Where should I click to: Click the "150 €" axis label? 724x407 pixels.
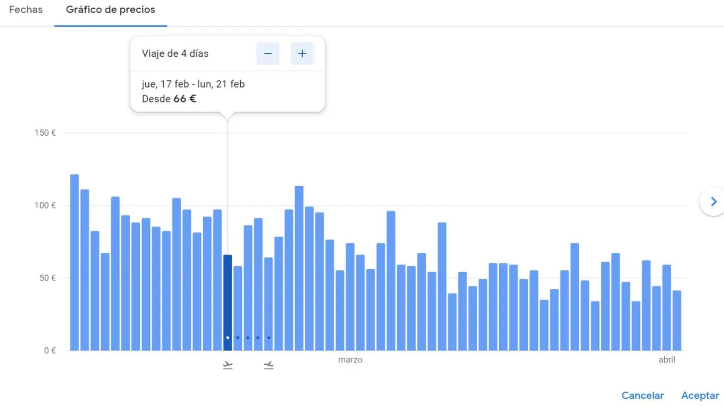coord(46,133)
